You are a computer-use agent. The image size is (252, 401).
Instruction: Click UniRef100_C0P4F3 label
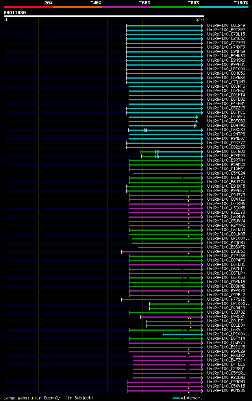point(226,260)
